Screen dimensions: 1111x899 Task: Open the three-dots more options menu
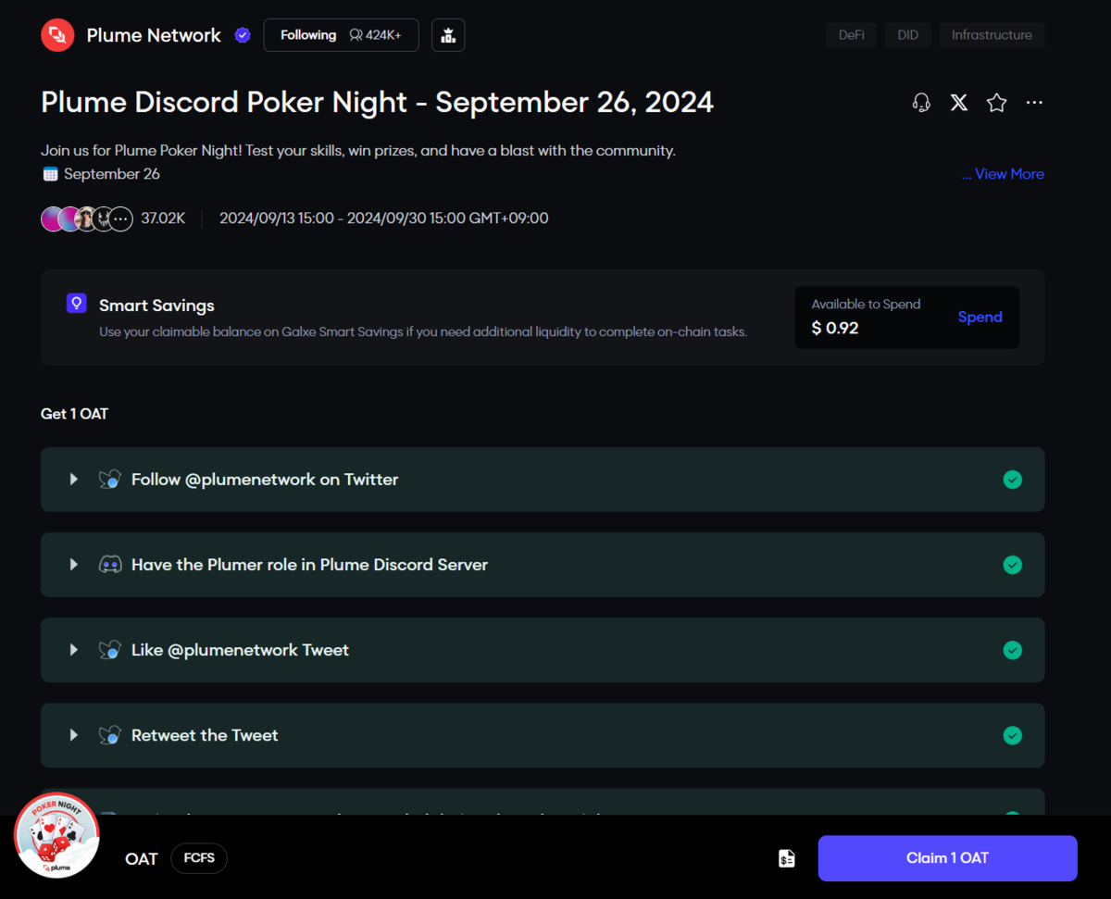point(1035,103)
